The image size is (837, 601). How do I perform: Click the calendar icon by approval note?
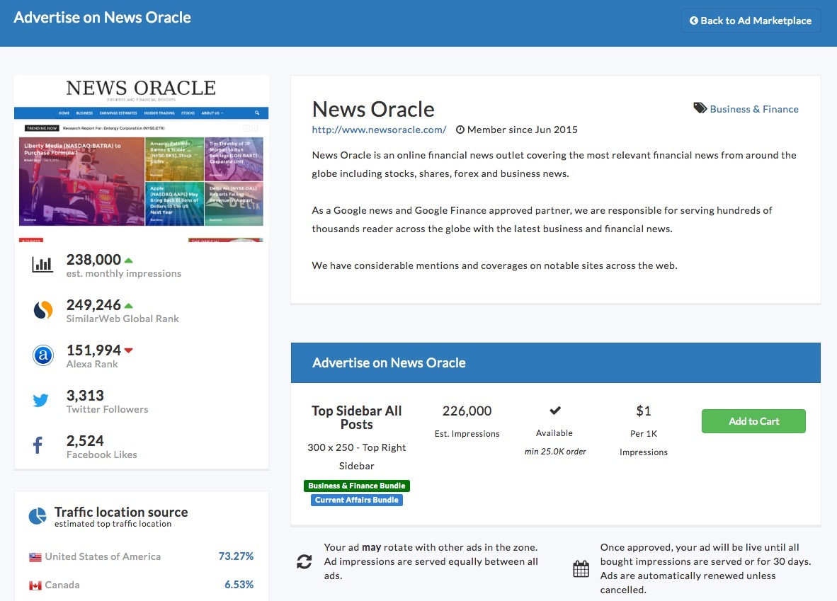[581, 569]
